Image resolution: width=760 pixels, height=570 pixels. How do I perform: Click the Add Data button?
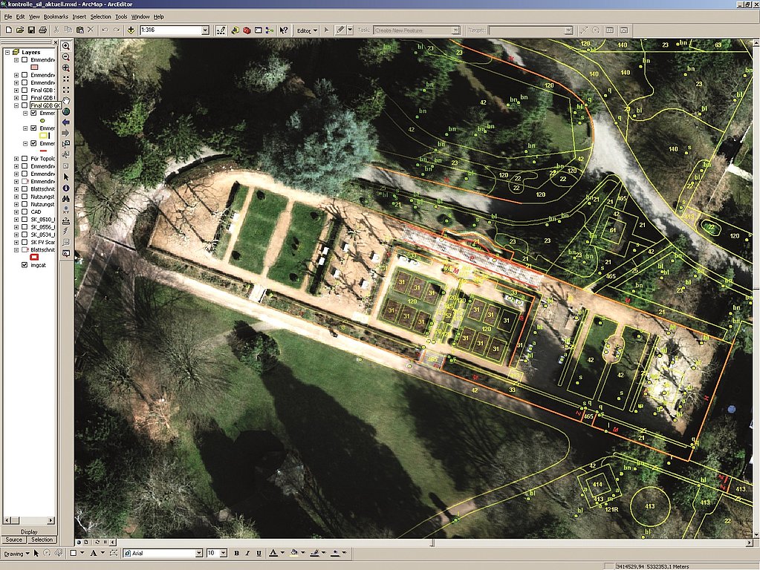pyautogui.click(x=131, y=30)
